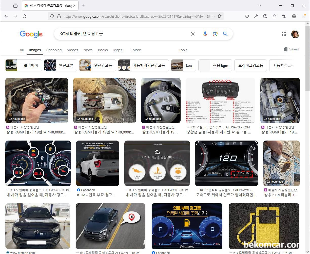This screenshot has width=310, height=254.
Task: Switch to the All results tab
Action: (x=22, y=50)
